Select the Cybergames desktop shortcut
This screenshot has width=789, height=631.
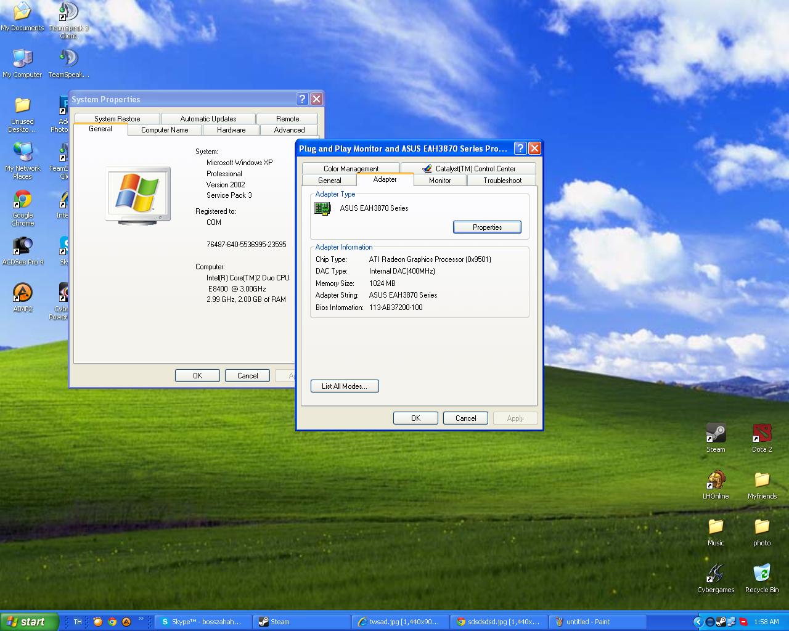[x=716, y=579]
